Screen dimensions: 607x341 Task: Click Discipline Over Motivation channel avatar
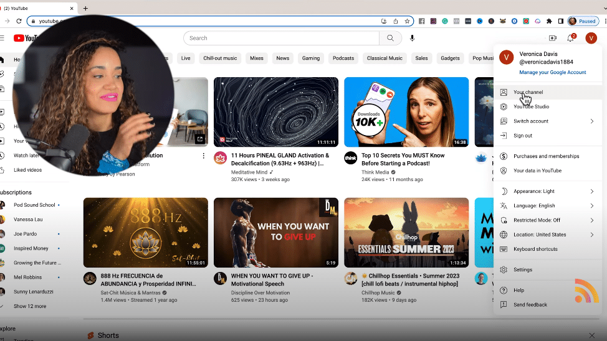pyautogui.click(x=220, y=278)
